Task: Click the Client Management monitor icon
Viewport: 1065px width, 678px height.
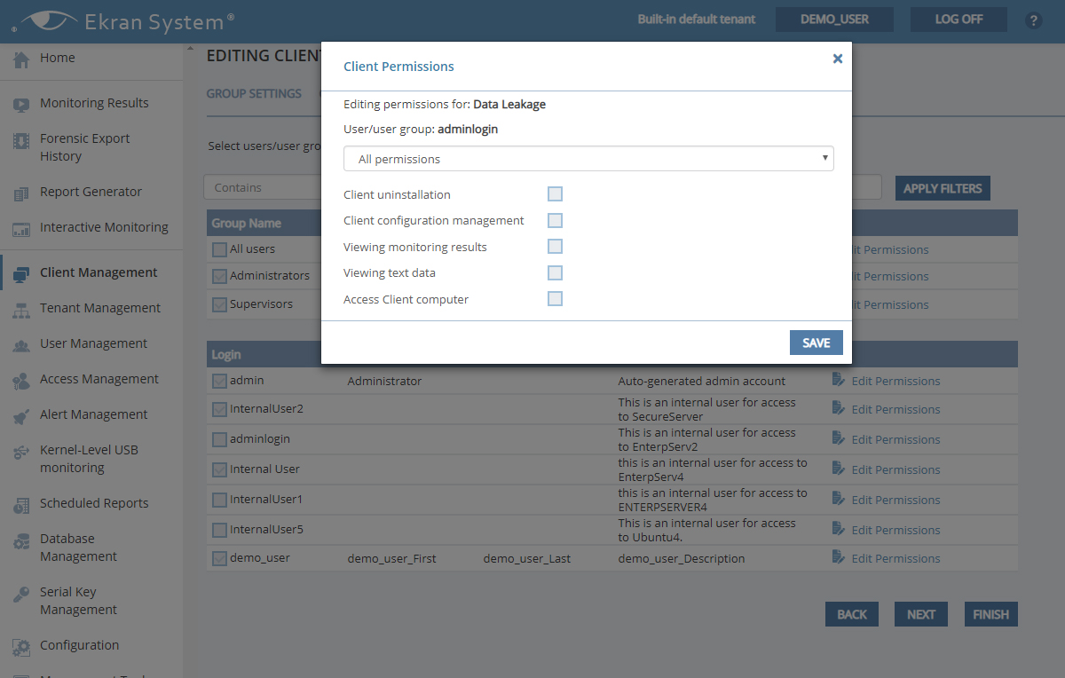Action: (x=21, y=274)
